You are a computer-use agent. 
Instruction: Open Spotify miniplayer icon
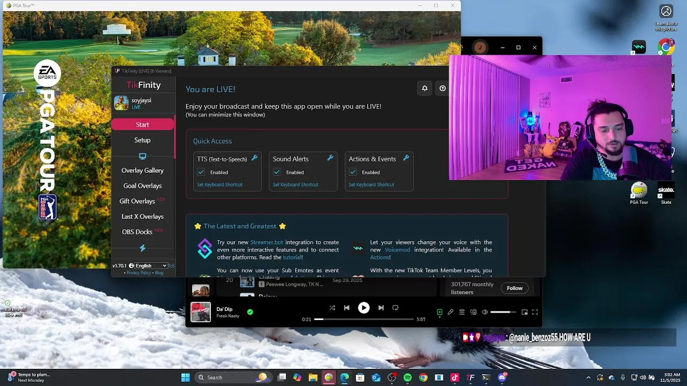tap(524, 312)
